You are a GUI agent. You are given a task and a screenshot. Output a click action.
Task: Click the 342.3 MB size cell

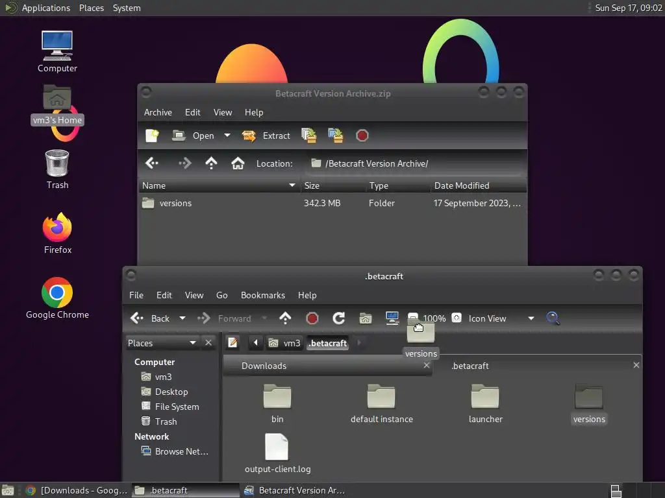click(322, 203)
